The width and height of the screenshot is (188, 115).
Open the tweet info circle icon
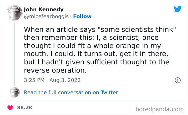[177, 80]
